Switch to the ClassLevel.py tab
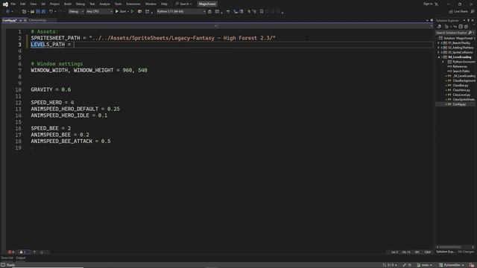477x268 pixels. click(x=38, y=20)
